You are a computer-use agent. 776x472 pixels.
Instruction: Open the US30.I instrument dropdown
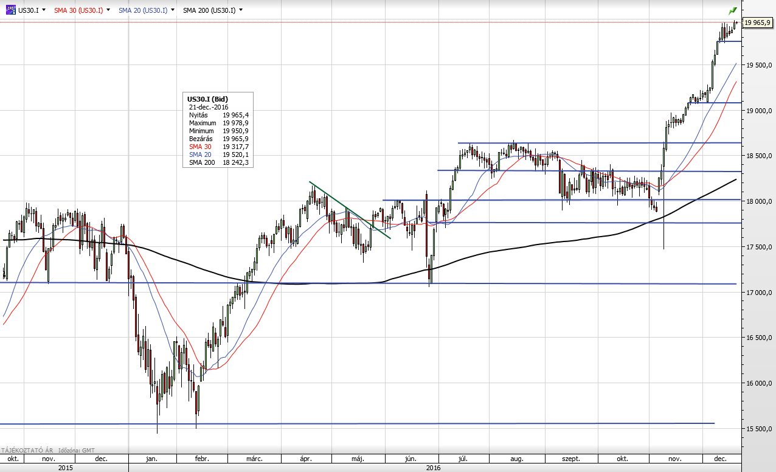coord(44,10)
